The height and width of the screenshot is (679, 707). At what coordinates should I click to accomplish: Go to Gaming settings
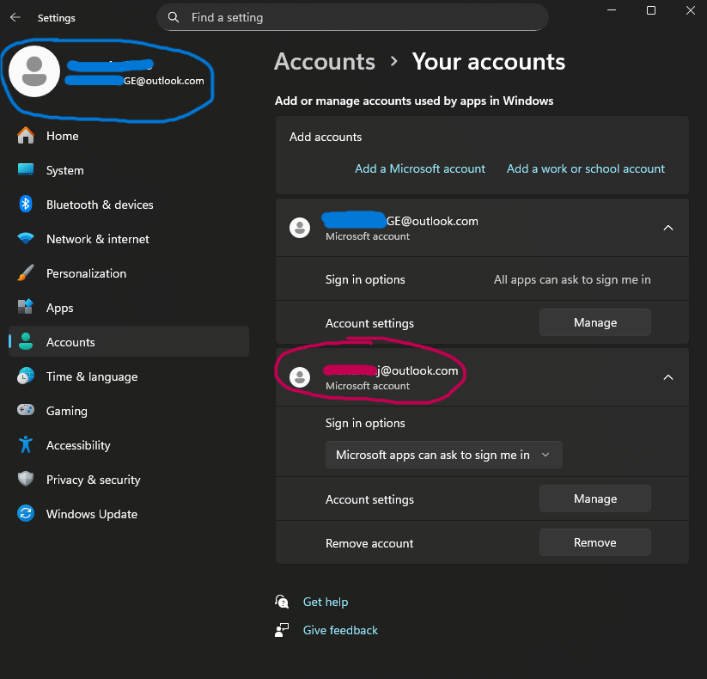pyautogui.click(x=129, y=411)
